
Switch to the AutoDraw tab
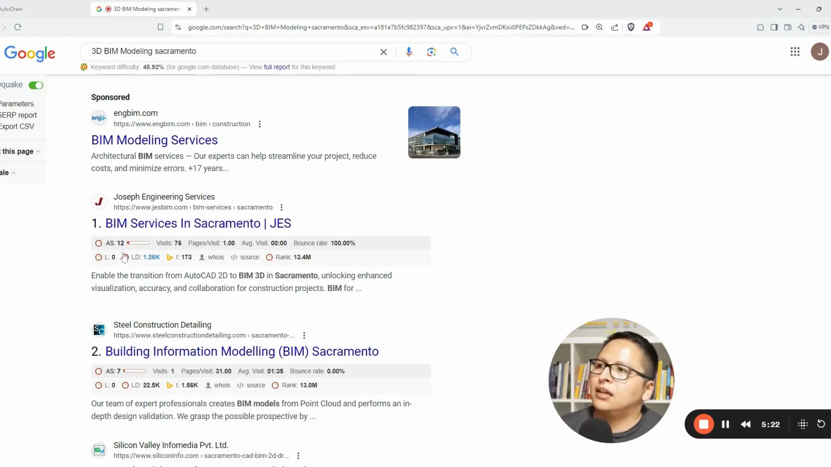point(11,9)
